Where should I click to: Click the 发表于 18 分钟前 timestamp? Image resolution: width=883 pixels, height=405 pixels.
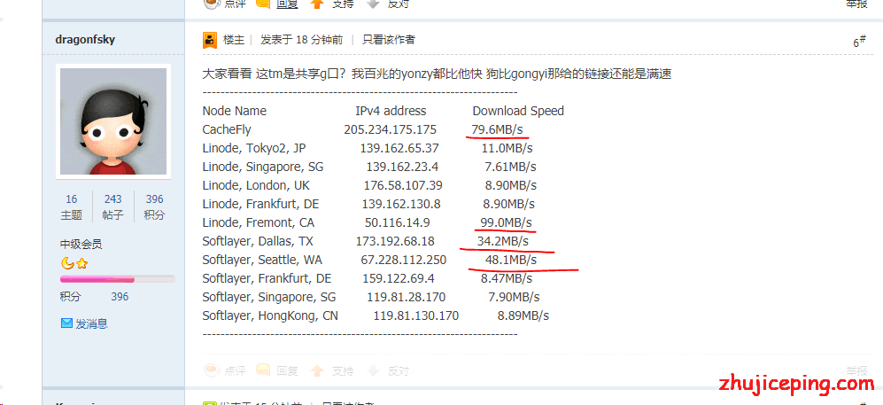coord(301,39)
